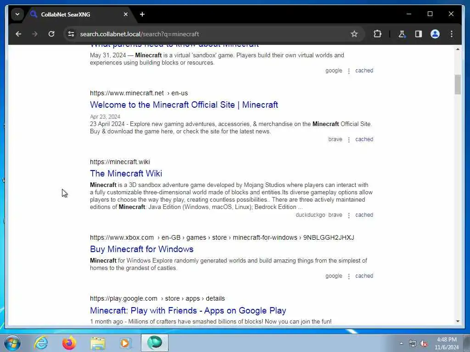Open more options dots for parents result
Image resolution: width=470 pixels, height=352 pixels.
[x=349, y=71]
